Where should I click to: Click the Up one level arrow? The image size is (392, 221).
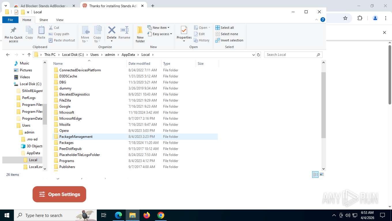(29, 55)
